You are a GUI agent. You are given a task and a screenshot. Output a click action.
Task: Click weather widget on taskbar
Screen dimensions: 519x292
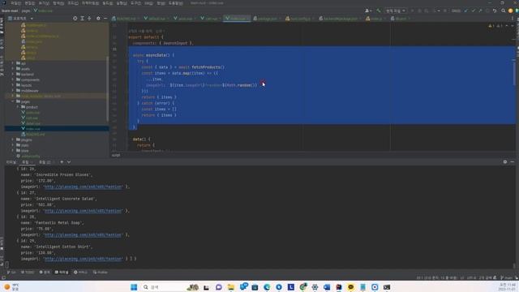point(11,286)
